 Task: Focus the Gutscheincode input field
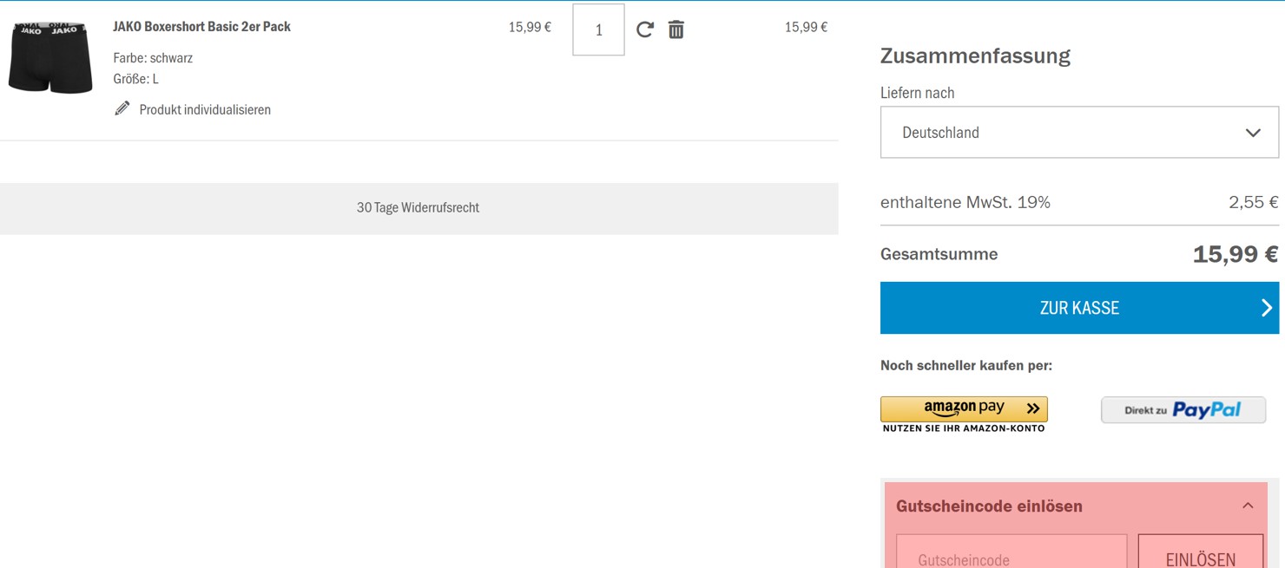(x=1012, y=552)
